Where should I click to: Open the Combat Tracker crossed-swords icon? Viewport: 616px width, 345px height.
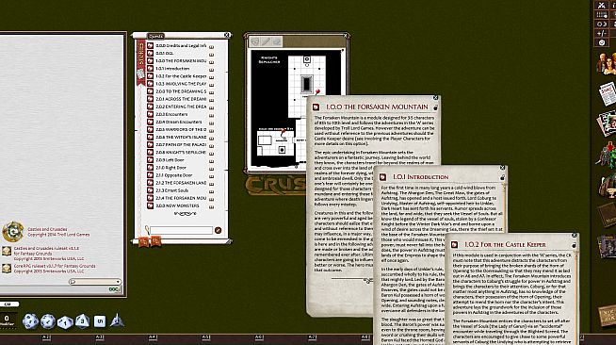[602, 5]
